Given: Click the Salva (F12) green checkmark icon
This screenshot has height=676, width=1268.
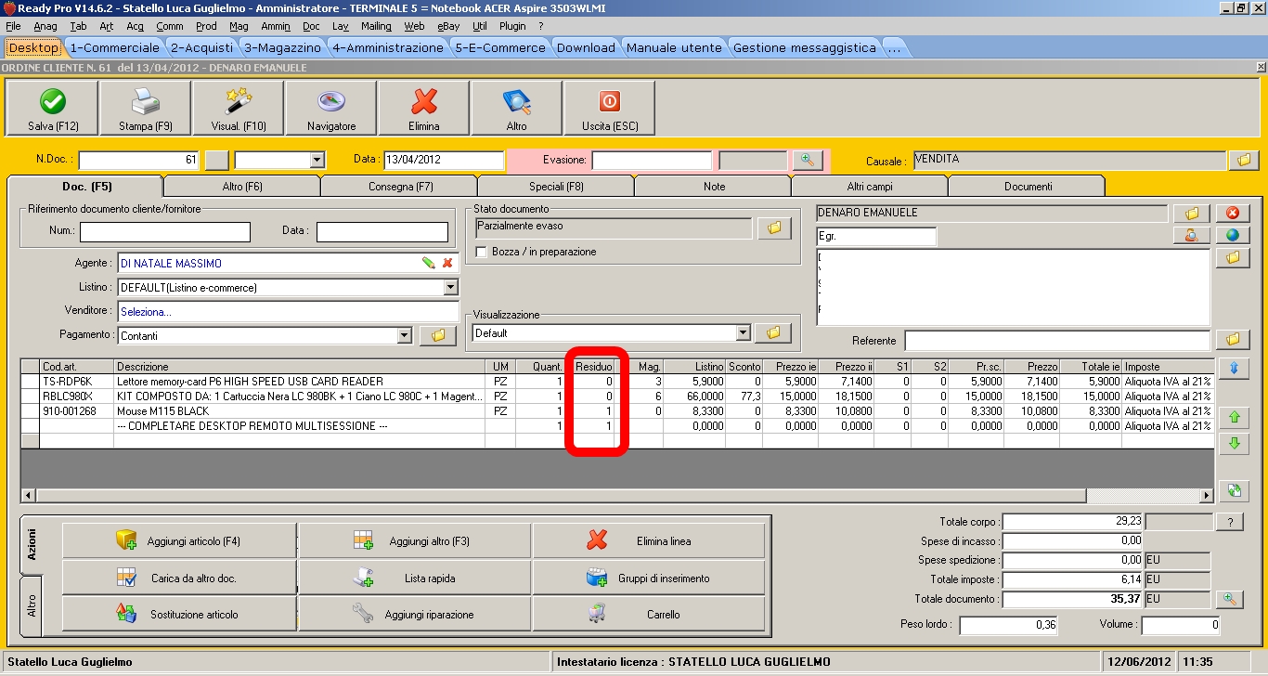Looking at the screenshot, I should tap(53, 102).
